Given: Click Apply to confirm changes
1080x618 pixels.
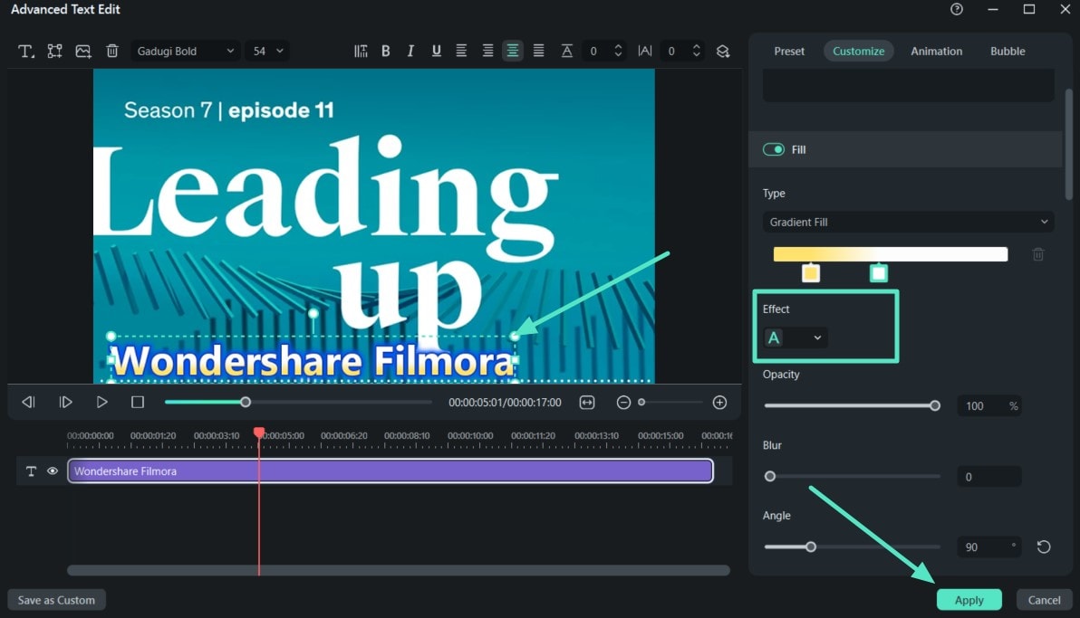Looking at the screenshot, I should tap(969, 599).
